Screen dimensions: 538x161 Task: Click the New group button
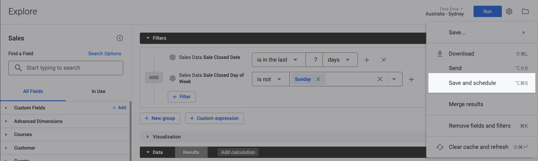tap(160, 118)
